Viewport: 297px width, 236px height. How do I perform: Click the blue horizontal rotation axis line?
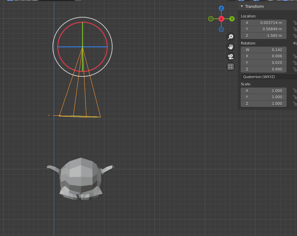70,47
